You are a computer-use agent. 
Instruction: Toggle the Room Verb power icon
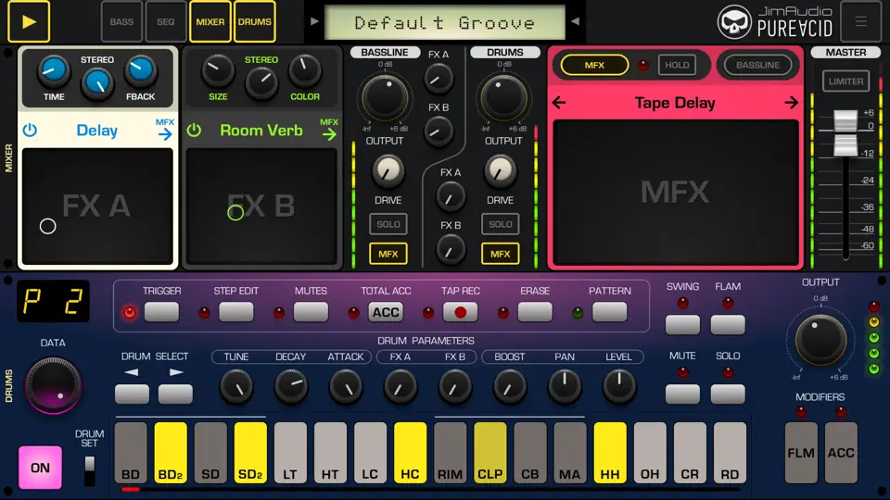click(x=194, y=131)
